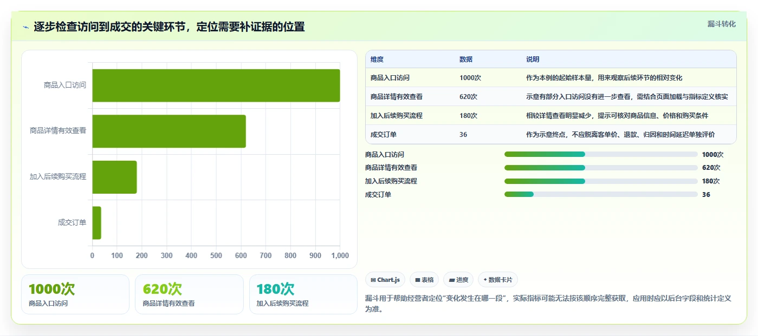Click the 数据 column header

click(466, 60)
